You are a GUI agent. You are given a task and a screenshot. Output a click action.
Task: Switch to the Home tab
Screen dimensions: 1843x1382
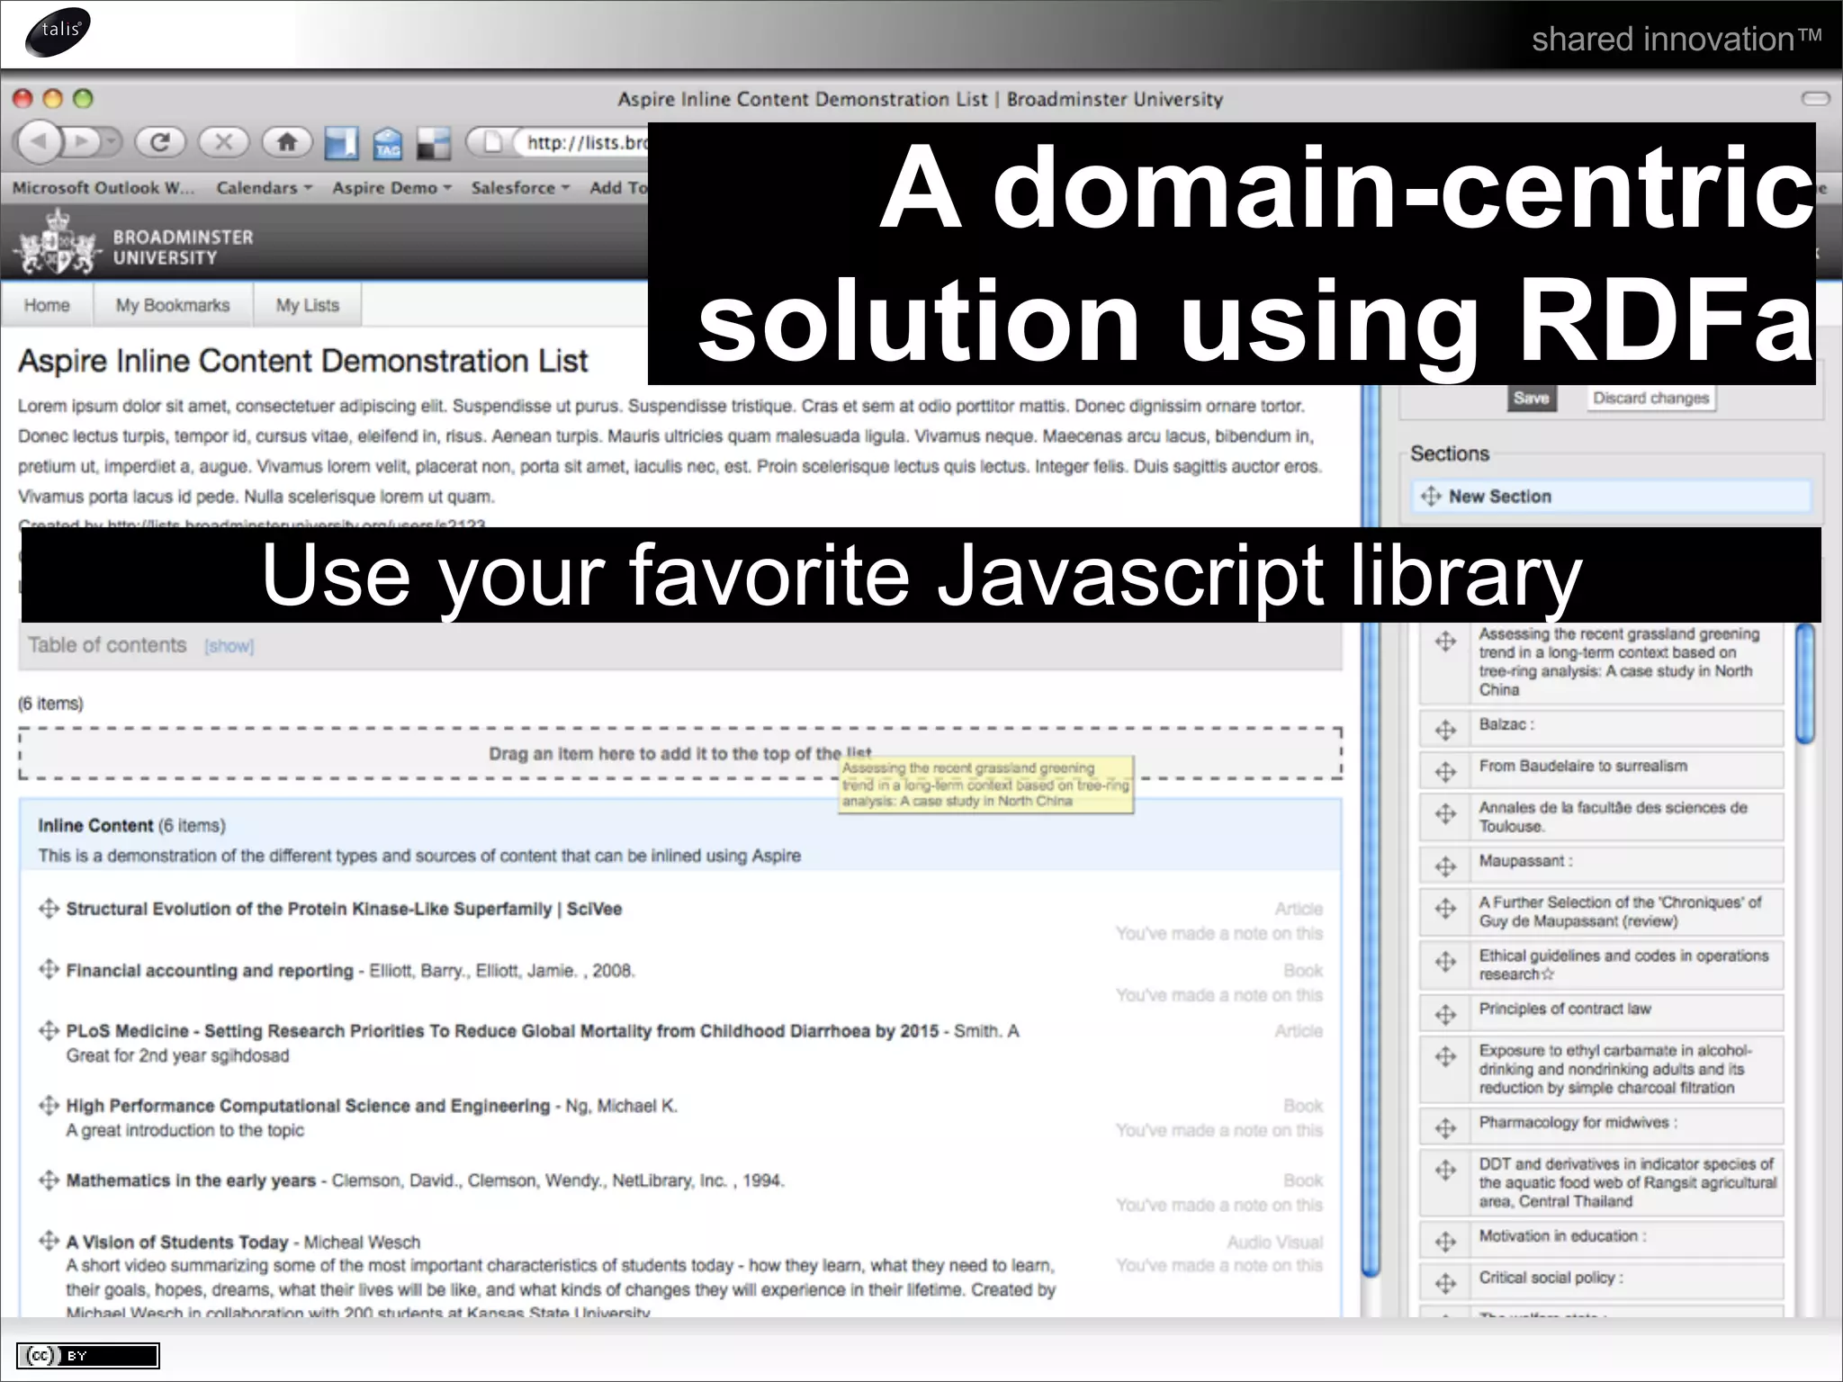47,305
